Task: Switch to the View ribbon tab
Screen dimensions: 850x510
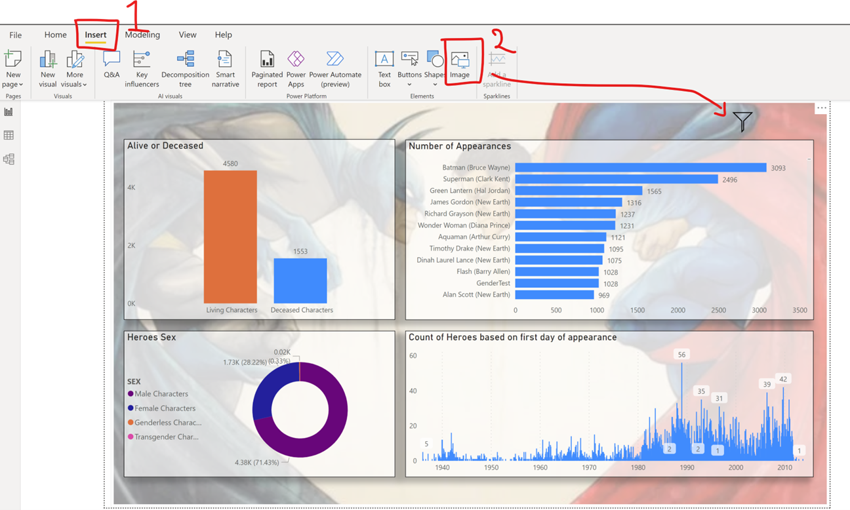Action: pyautogui.click(x=188, y=35)
